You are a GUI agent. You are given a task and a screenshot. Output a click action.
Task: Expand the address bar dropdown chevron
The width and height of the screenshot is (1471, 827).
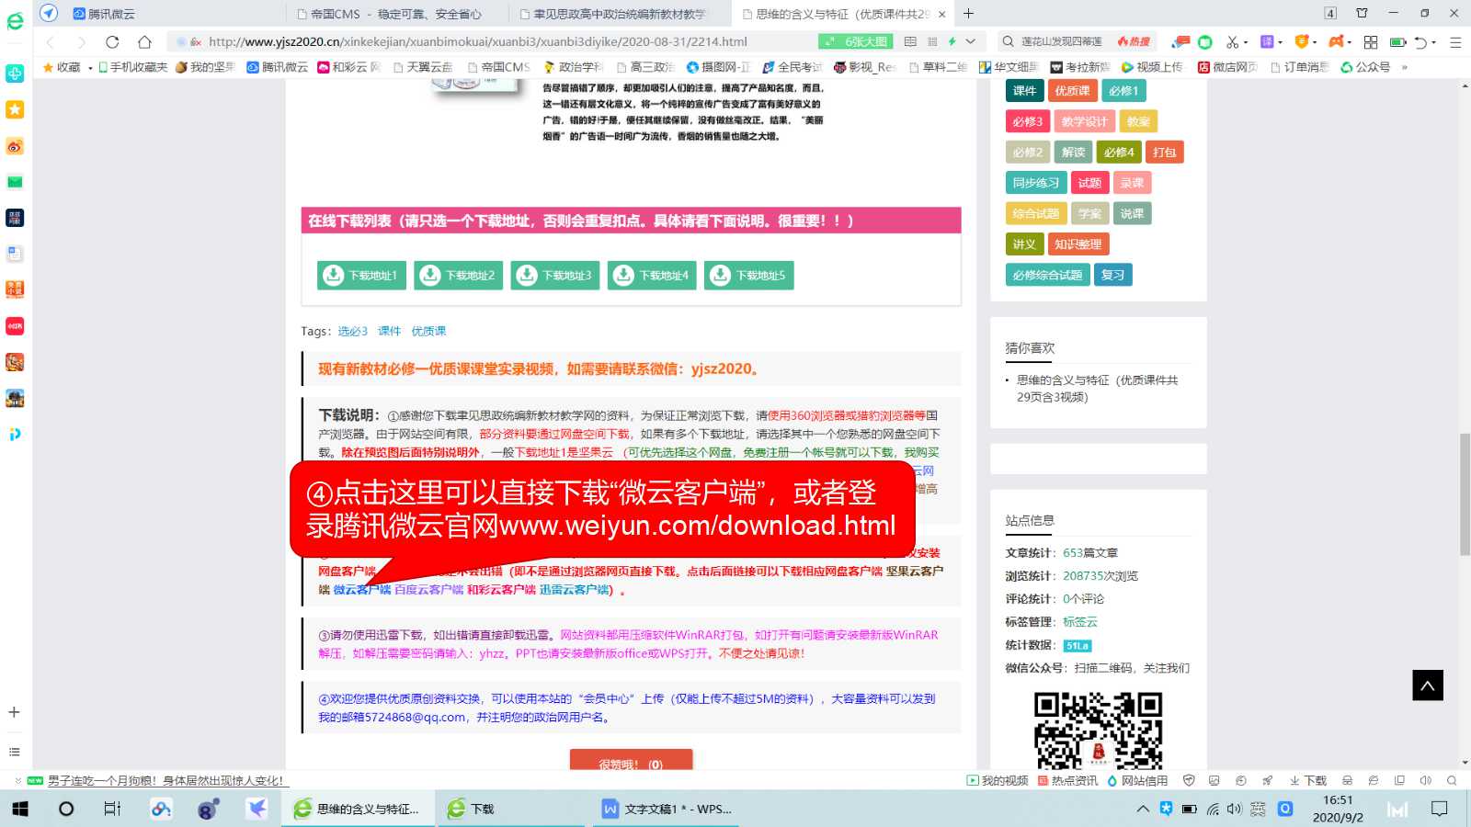(x=970, y=41)
